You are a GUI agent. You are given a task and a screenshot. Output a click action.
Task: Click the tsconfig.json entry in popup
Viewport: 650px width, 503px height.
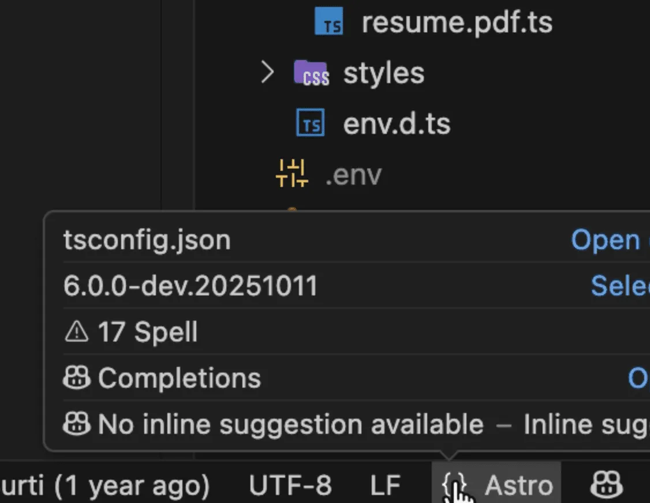[x=147, y=240]
